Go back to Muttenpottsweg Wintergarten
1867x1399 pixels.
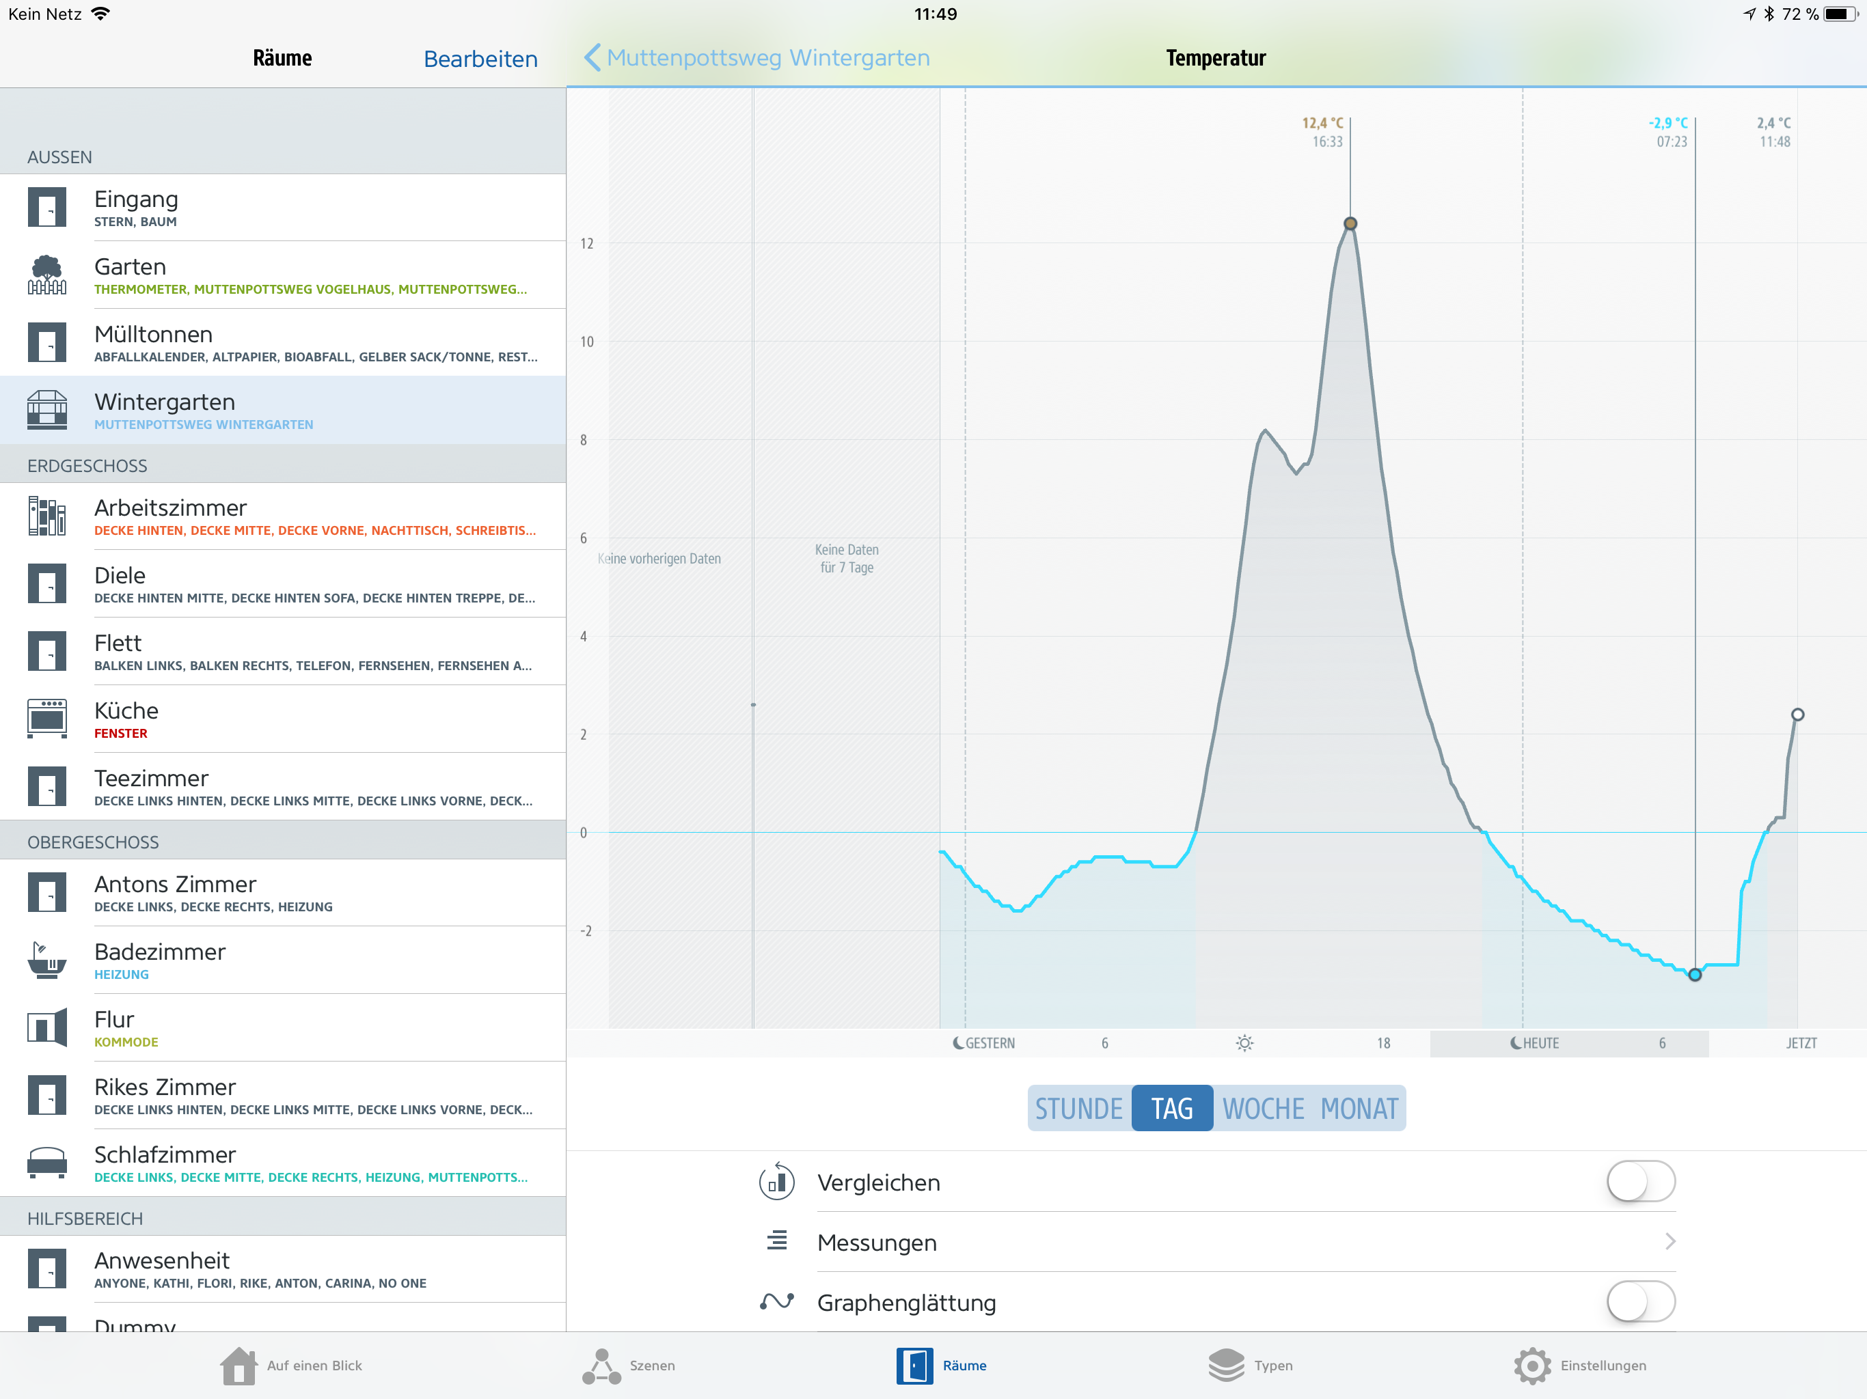[757, 58]
